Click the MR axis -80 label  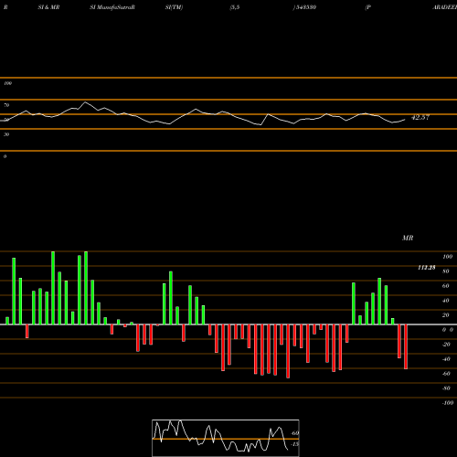pos(446,388)
